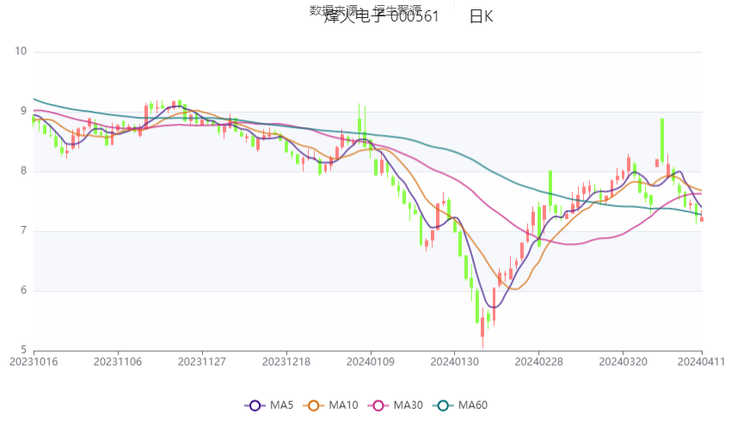This screenshot has width=731, height=445.
Task: Click the 5 value on price axis
Action: (x=24, y=351)
